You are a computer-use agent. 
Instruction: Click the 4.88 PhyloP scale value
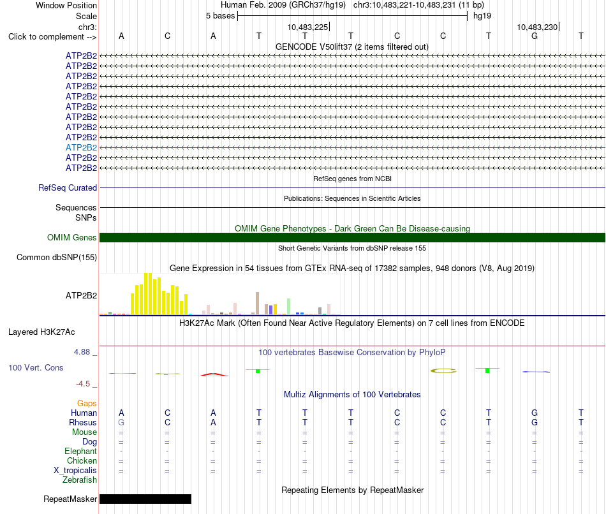82,351
